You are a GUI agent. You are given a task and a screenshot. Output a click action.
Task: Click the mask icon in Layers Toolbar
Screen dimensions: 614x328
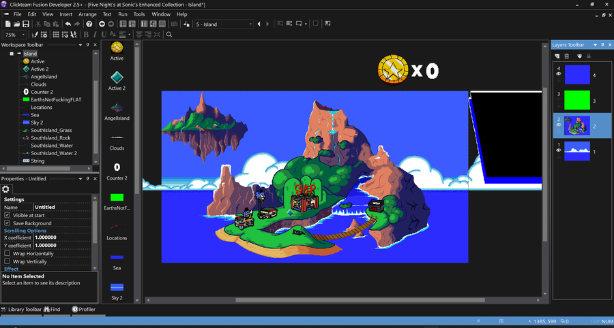pyautogui.click(x=579, y=56)
